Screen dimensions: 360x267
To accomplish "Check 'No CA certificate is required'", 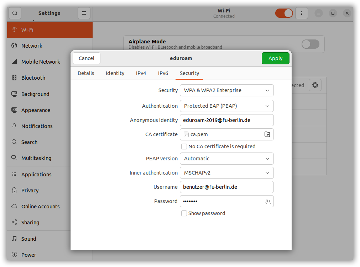I will [184, 146].
